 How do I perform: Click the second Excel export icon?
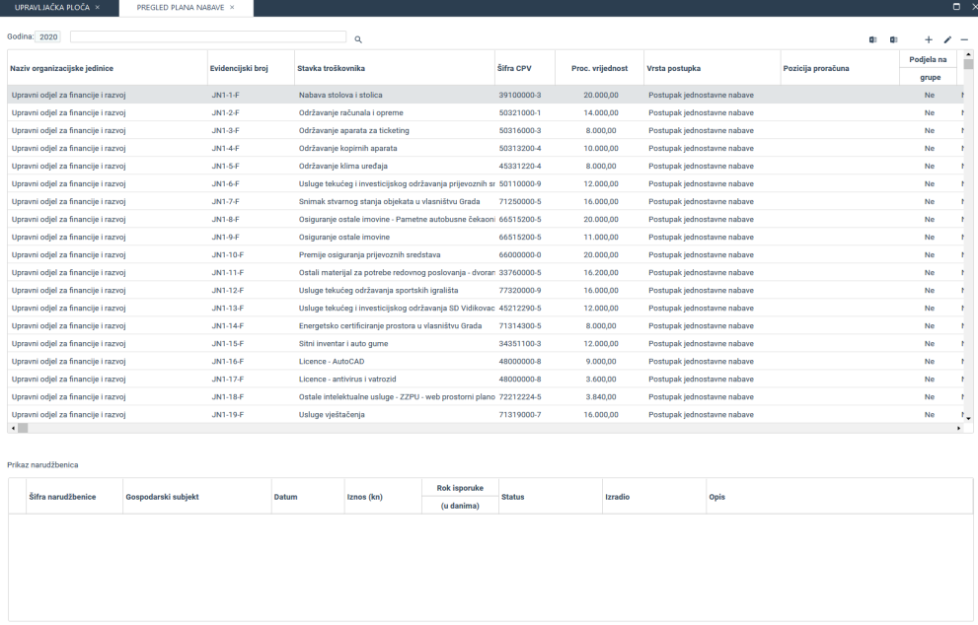893,39
